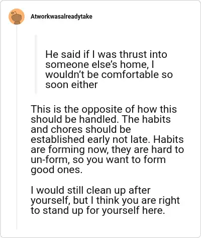Open Atworkwasalreadytake's user profile
The width and height of the screenshot is (201, 238).
coord(61,17)
